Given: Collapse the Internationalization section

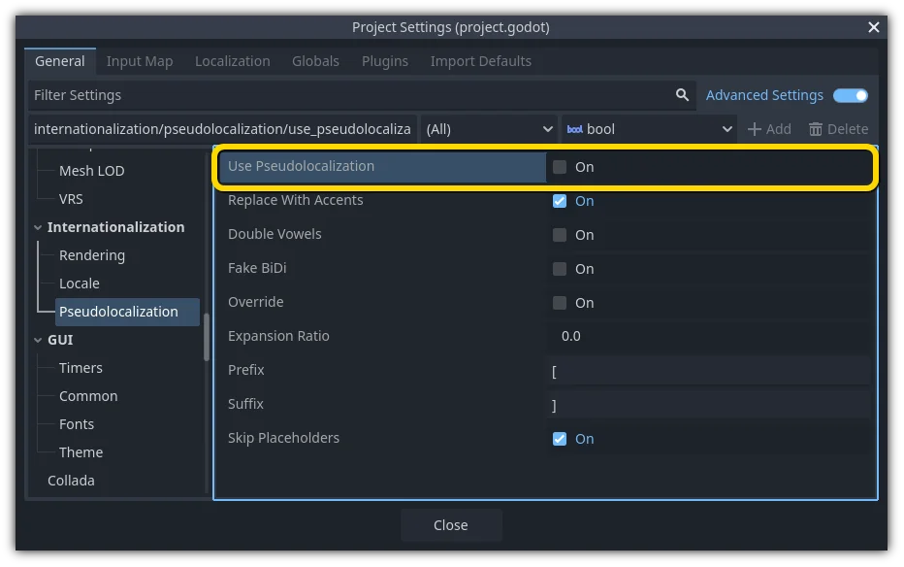Looking at the screenshot, I should pos(37,226).
